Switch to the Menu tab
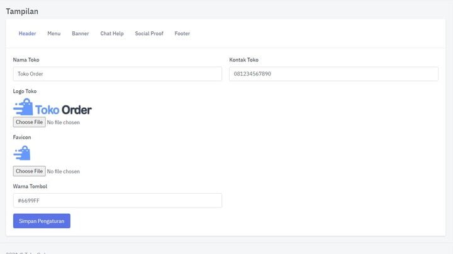 [54, 33]
